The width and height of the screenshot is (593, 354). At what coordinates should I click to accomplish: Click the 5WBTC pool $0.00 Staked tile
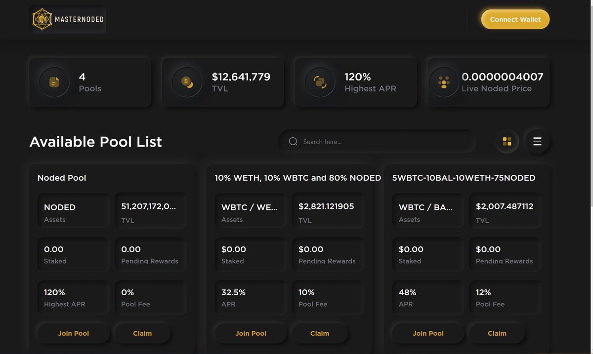[428, 254]
